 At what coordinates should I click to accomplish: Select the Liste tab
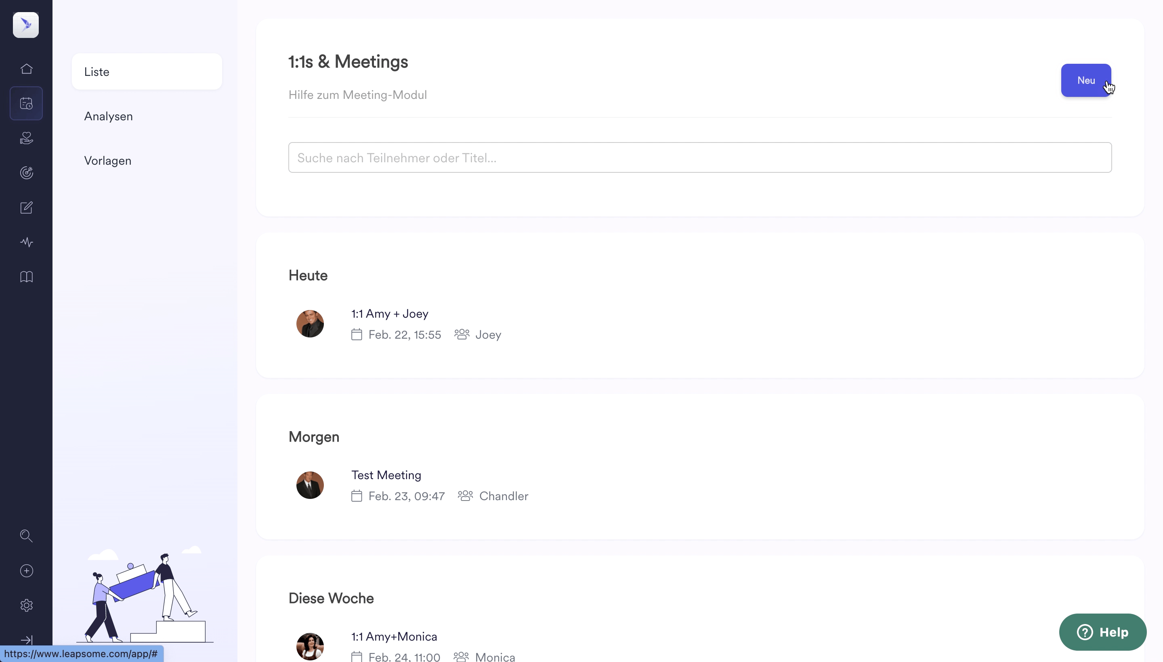pos(147,71)
